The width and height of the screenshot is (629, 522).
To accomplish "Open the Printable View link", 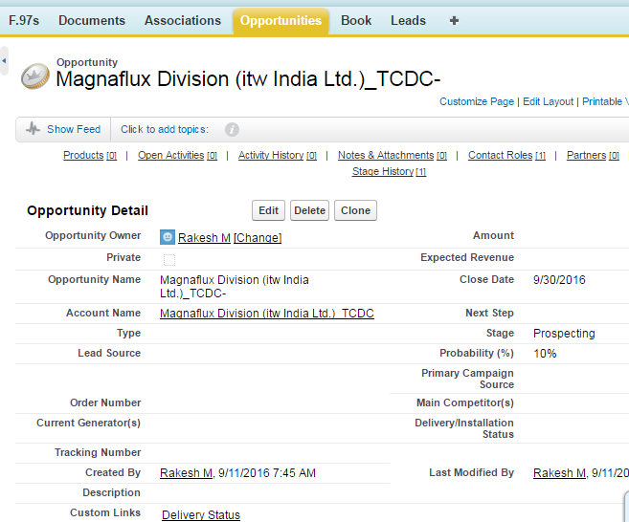I will 605,101.
